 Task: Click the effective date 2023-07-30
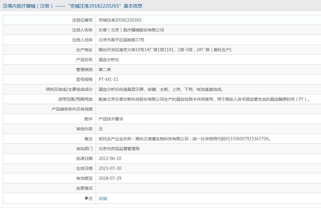click(x=110, y=168)
